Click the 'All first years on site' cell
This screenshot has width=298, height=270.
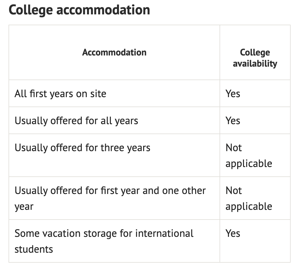coord(61,94)
